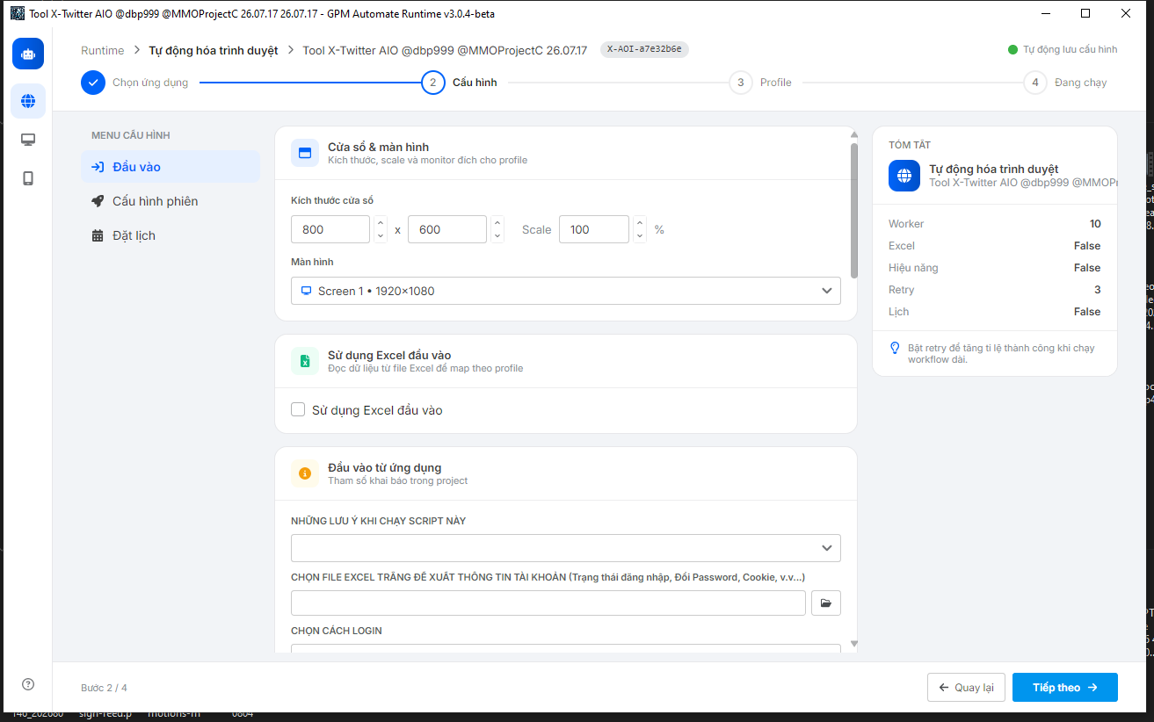Open the Màn hình Screen 1 dropdown
Screen dimensions: 1154x722
point(566,291)
